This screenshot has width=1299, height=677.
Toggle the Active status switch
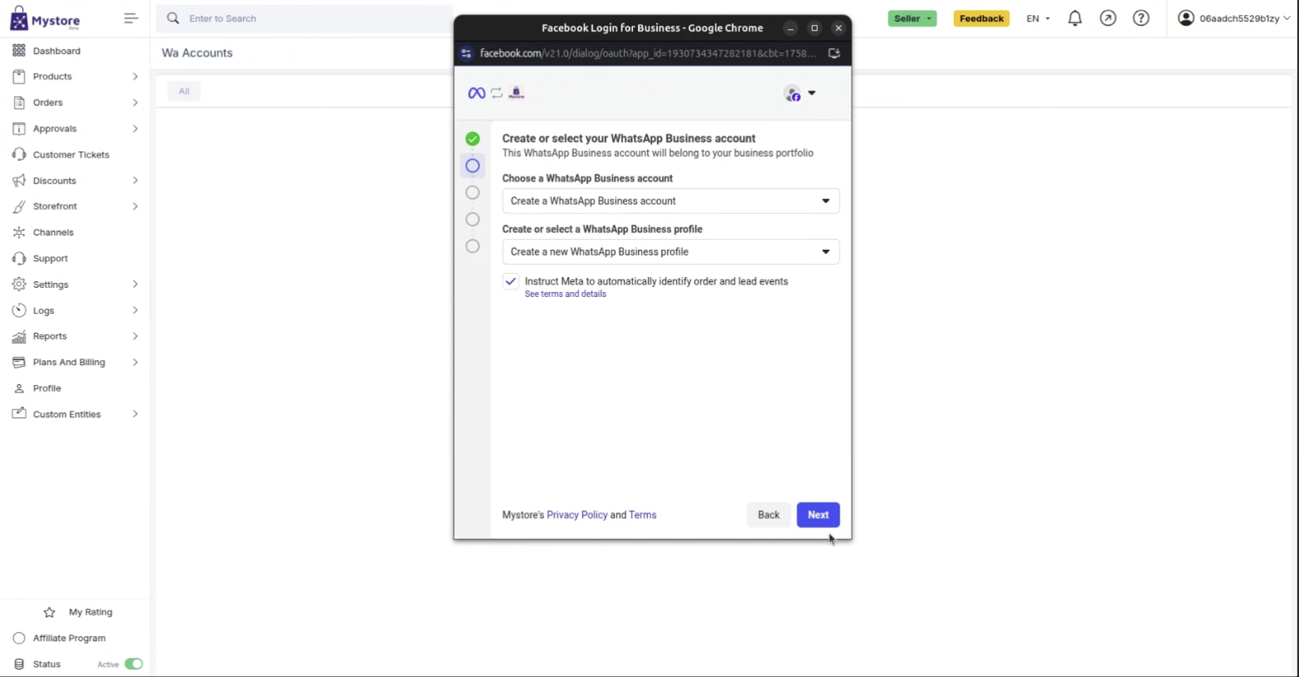click(x=134, y=664)
